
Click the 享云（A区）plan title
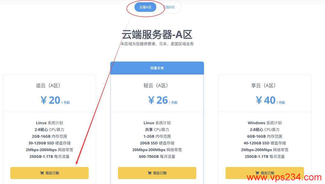pos(263,86)
